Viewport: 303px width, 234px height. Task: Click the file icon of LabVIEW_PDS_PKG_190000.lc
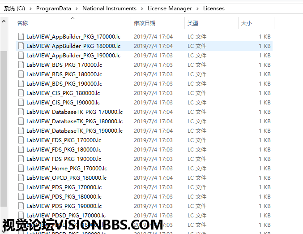(21, 206)
